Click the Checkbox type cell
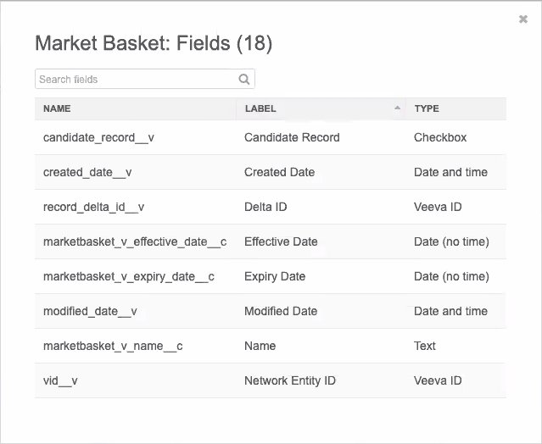Image resolution: width=542 pixels, height=444 pixels. click(440, 137)
